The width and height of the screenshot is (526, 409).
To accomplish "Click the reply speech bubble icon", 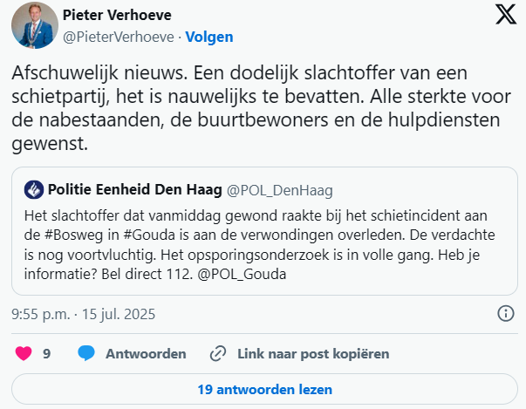I will [x=86, y=354].
